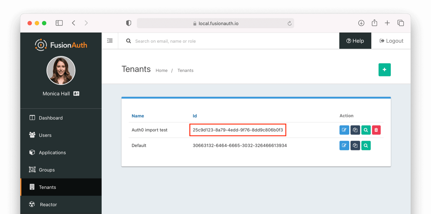Open Monica Hall's profile card icon

click(x=76, y=93)
